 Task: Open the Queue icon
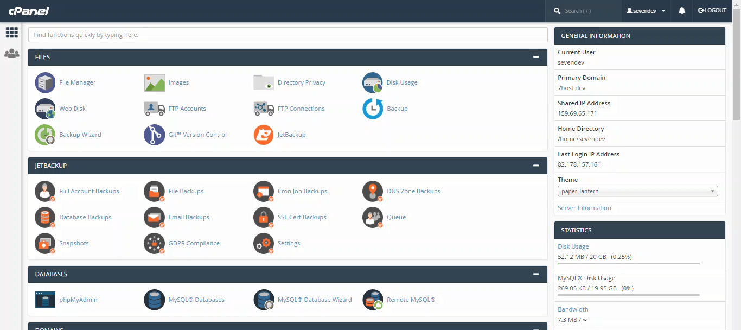(x=373, y=217)
